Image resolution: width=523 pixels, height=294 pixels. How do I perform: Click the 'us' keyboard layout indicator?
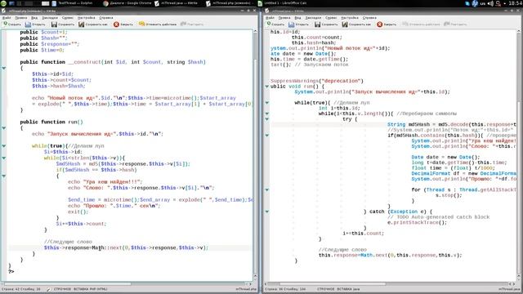click(483, 3)
